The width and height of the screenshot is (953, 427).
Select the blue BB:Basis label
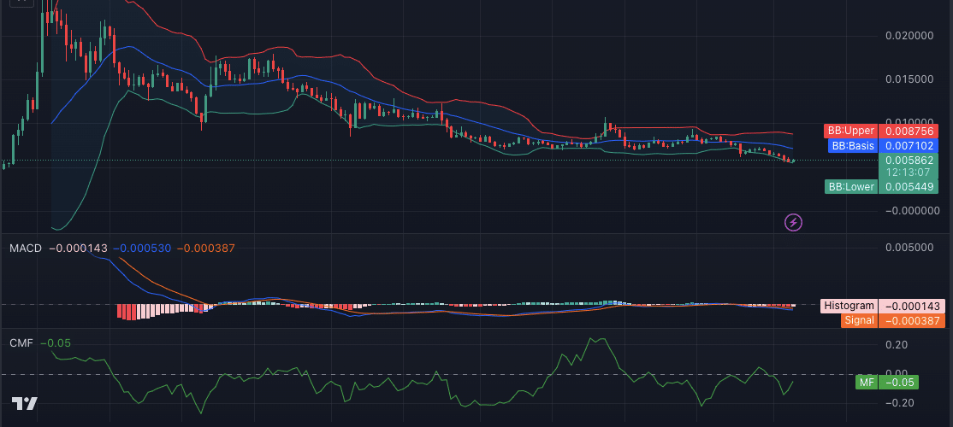tap(853, 146)
